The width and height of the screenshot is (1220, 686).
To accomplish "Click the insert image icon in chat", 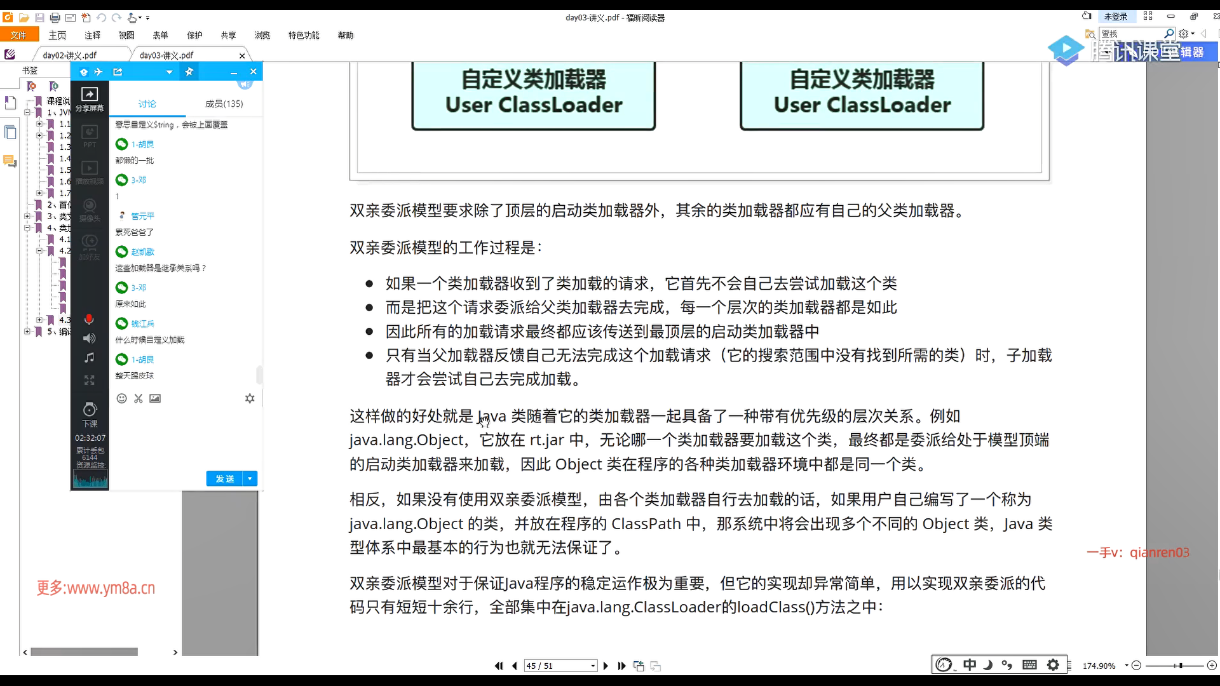I will [155, 398].
